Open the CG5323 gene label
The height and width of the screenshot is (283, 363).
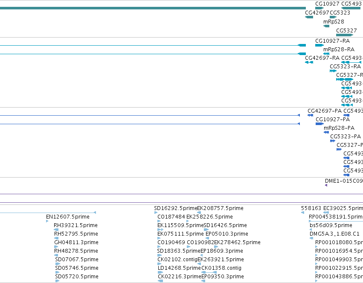point(340,13)
